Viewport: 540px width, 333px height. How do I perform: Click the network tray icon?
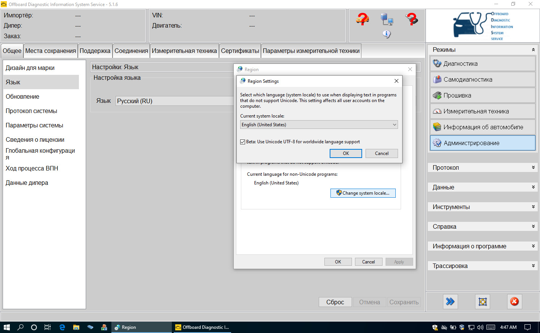[x=471, y=327]
